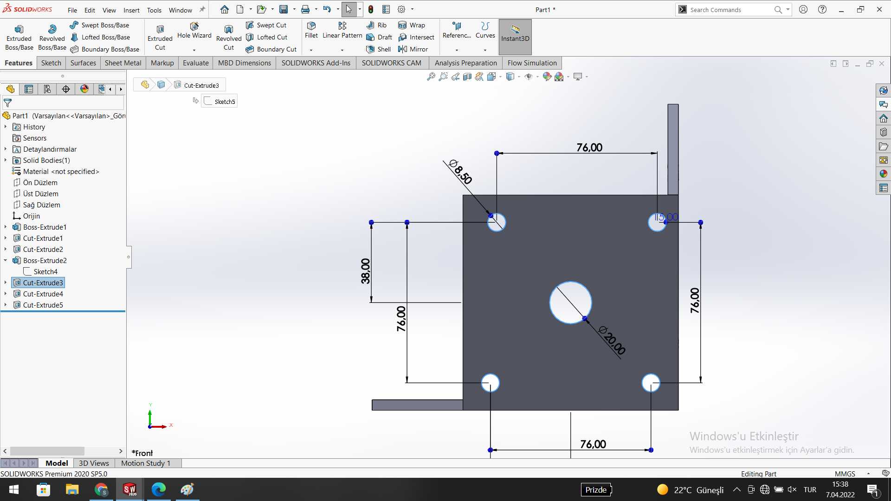This screenshot has width=891, height=501.
Task: Collapse the Boss-Extrude2 feature node
Action: pos(6,260)
